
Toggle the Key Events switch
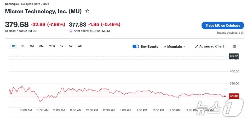[136, 46]
